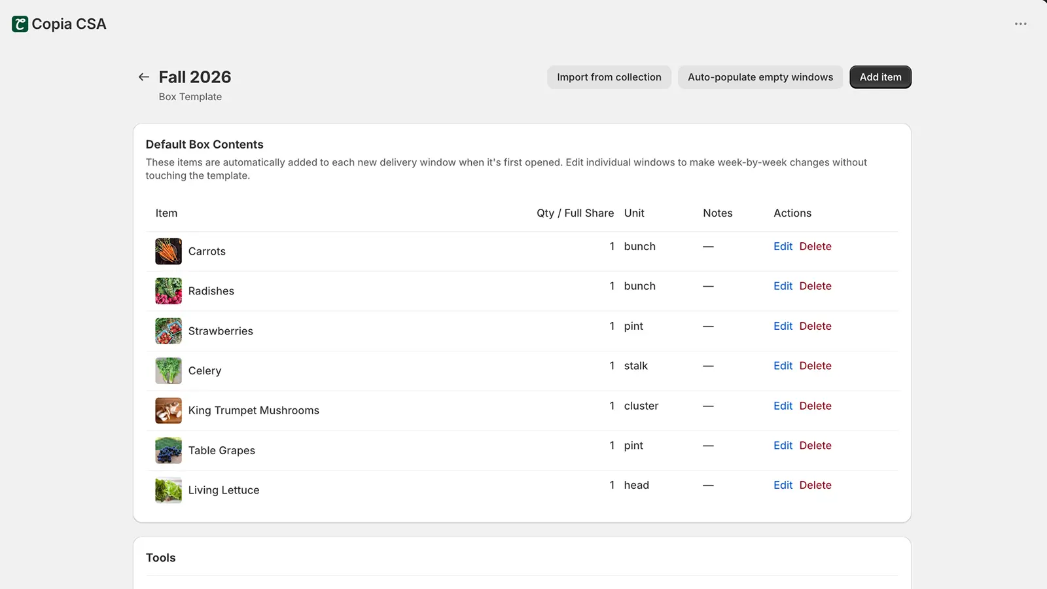Click the bunch unit in Radishes row
The height and width of the screenshot is (589, 1047).
pos(640,286)
